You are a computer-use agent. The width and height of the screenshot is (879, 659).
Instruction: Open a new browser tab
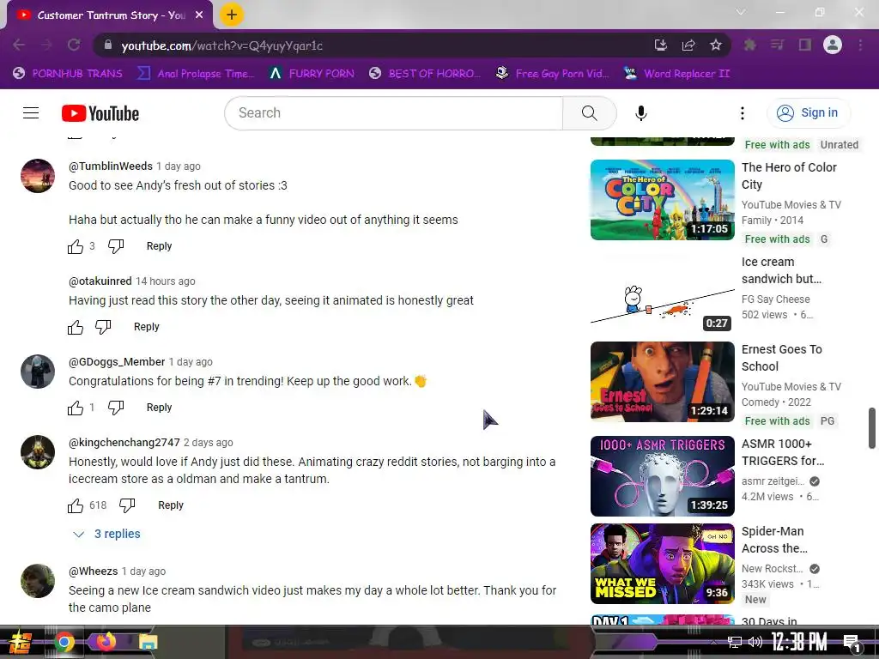click(232, 15)
